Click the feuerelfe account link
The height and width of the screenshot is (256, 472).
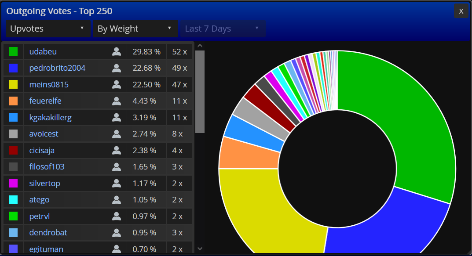tap(45, 101)
